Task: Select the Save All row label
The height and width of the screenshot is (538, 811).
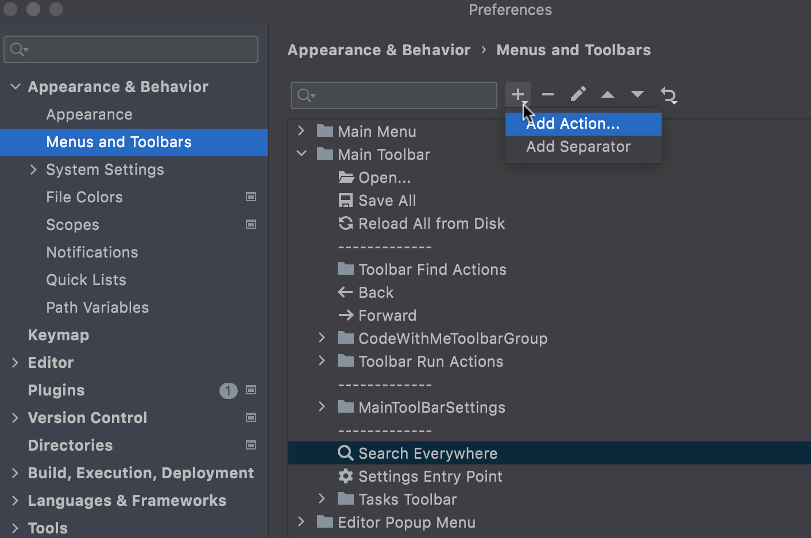Action: (x=387, y=201)
